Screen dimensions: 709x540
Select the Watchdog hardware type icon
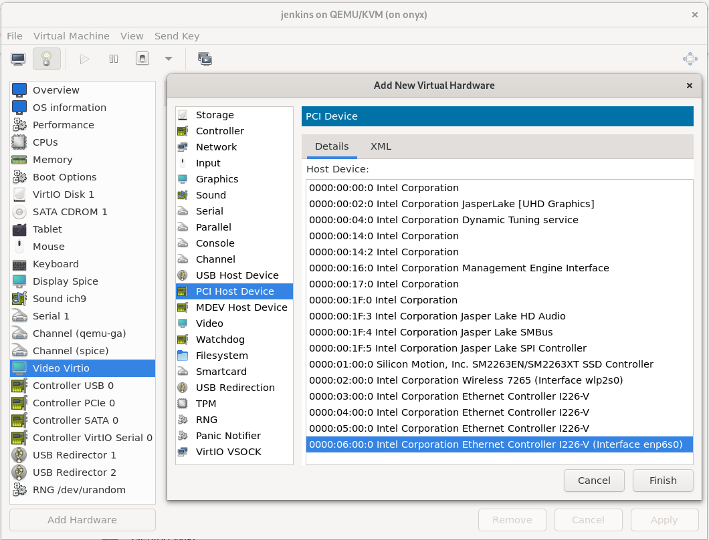(x=183, y=340)
